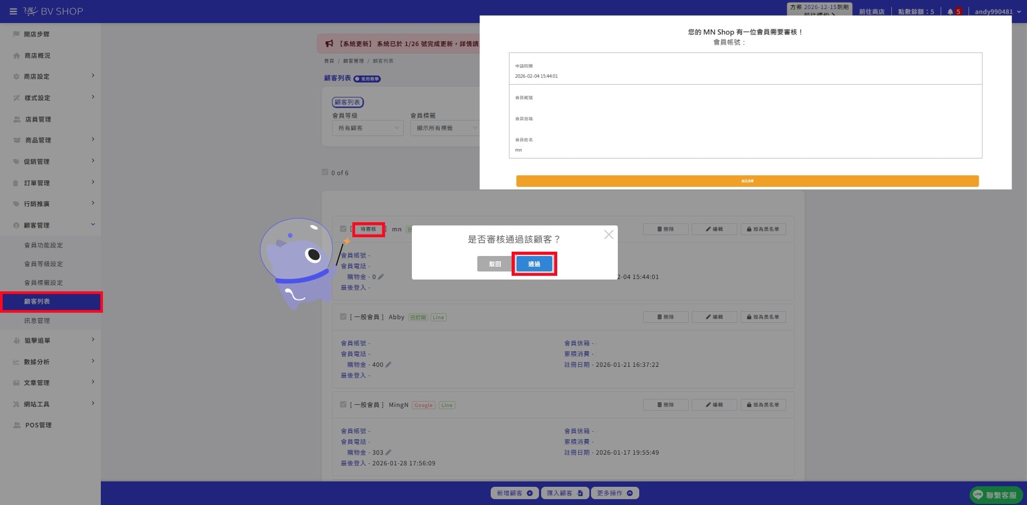Expand 訂單管理 in the sidebar

point(50,183)
